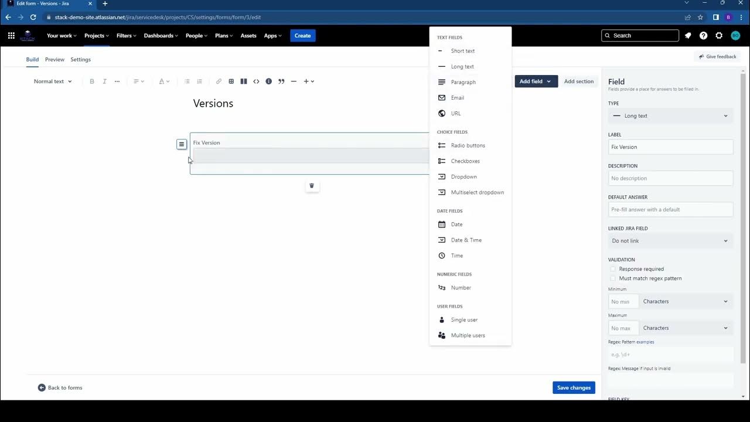Insert a table in the form
This screenshot has height=422, width=750.
231,81
